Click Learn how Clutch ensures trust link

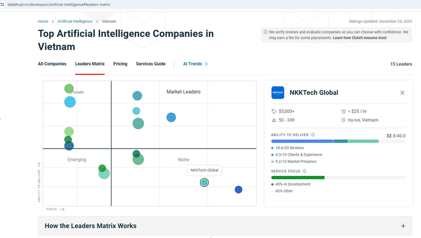360,38
